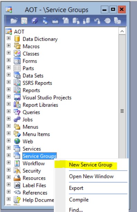Expand the Data Dictionary node
This screenshot has height=212, width=137.
[x=9, y=38]
